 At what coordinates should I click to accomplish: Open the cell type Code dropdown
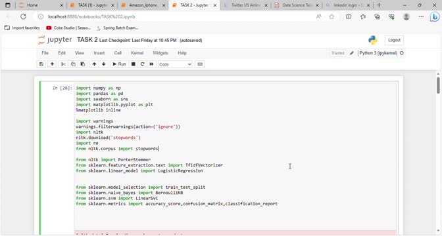pyautogui.click(x=175, y=64)
